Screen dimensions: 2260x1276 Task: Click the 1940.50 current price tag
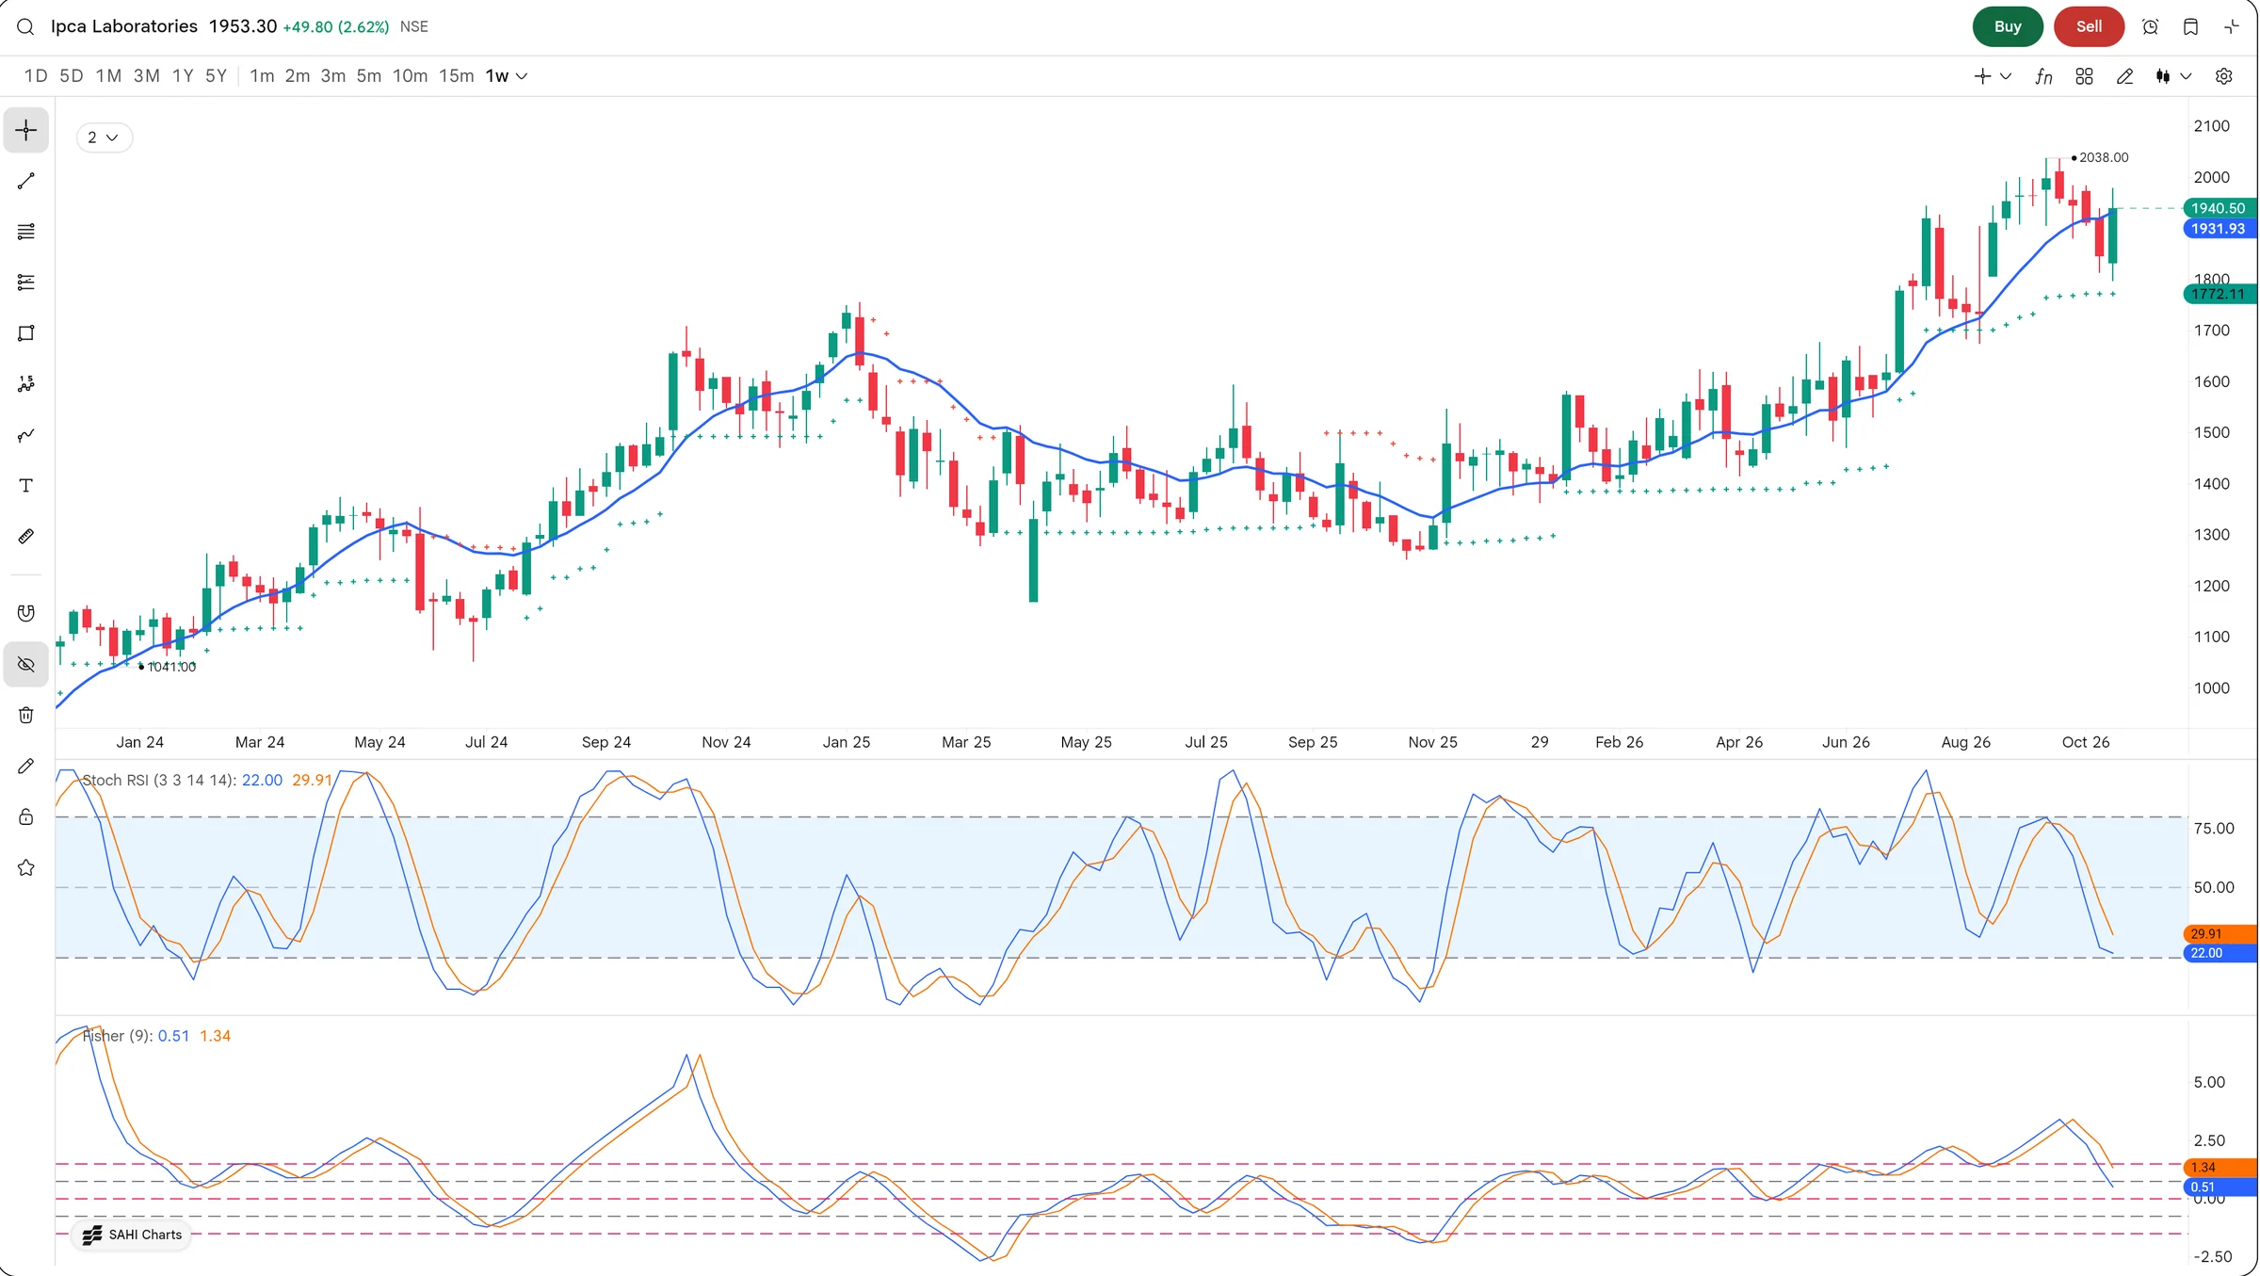coord(2219,208)
